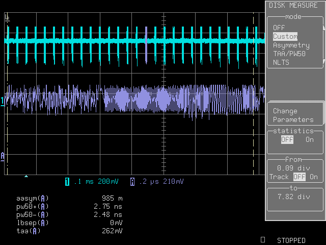326x245 pixels.
Task: Click the trace A marker on left edge
Action: coord(2,157)
